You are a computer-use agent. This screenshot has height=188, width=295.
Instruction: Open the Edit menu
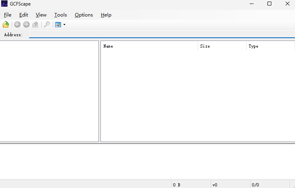[24, 15]
